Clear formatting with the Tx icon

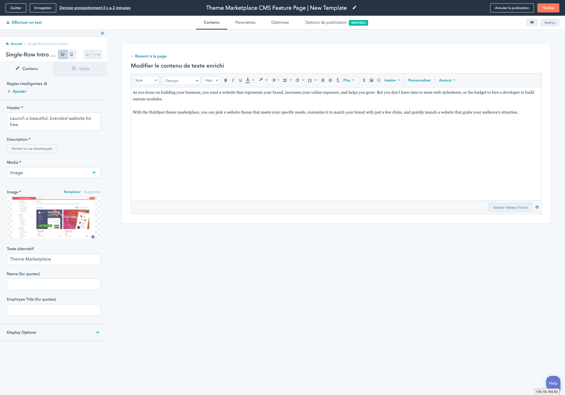[338, 80]
